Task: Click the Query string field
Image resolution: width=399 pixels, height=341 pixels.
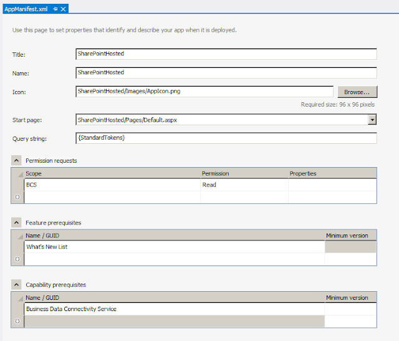Action: point(226,137)
